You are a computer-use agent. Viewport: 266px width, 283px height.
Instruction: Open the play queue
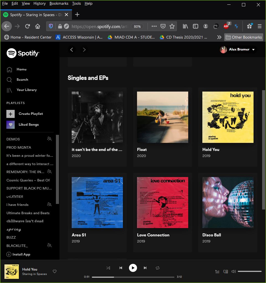coord(217,271)
